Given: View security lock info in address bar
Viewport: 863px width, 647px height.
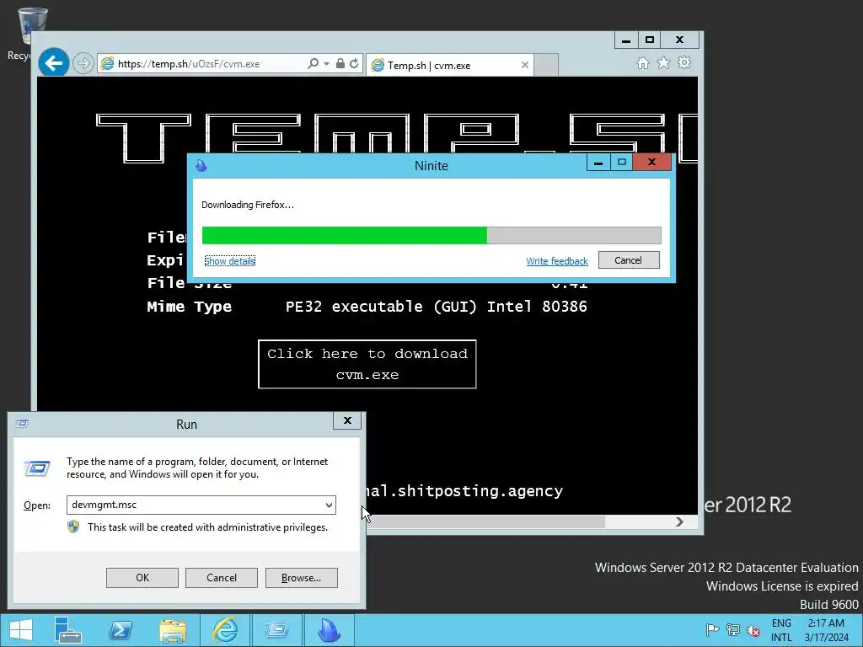Looking at the screenshot, I should point(340,63).
